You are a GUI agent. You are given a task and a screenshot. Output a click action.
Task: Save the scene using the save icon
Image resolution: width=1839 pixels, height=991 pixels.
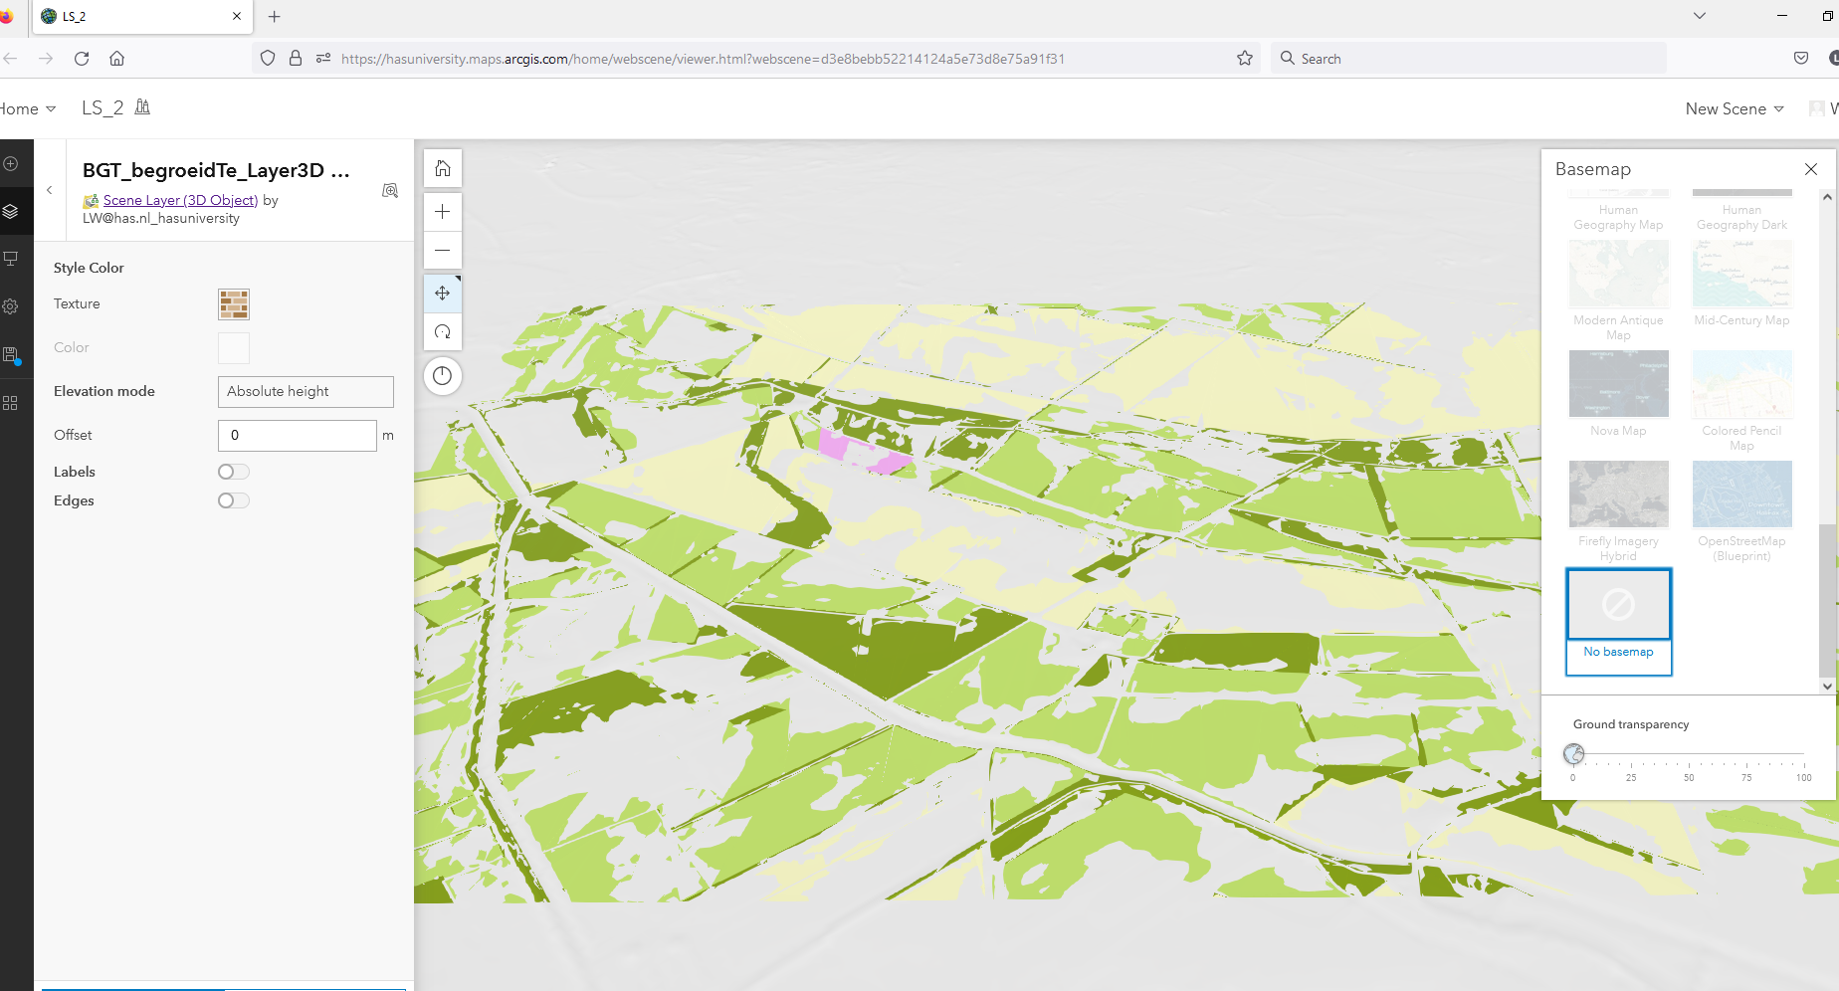[x=11, y=354]
